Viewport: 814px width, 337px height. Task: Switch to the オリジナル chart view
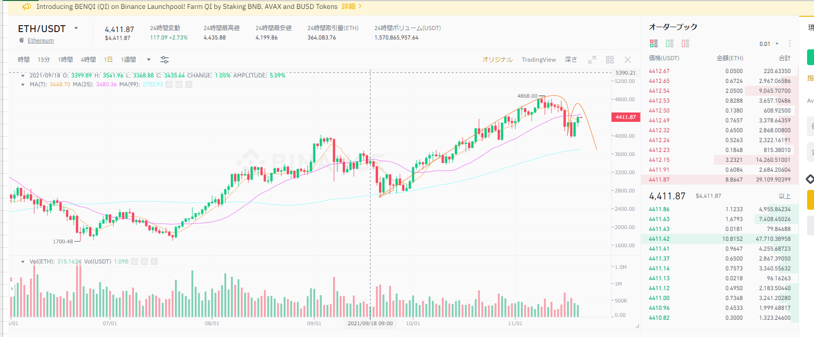point(498,60)
